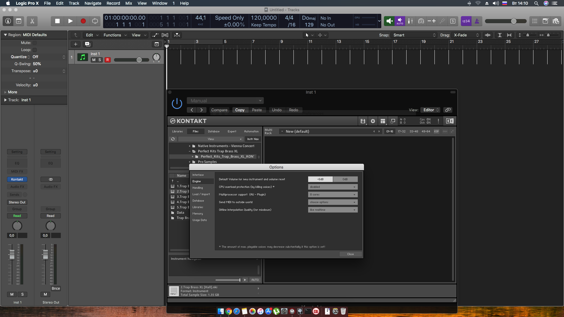Close the Options dialog with Close button

350,254
